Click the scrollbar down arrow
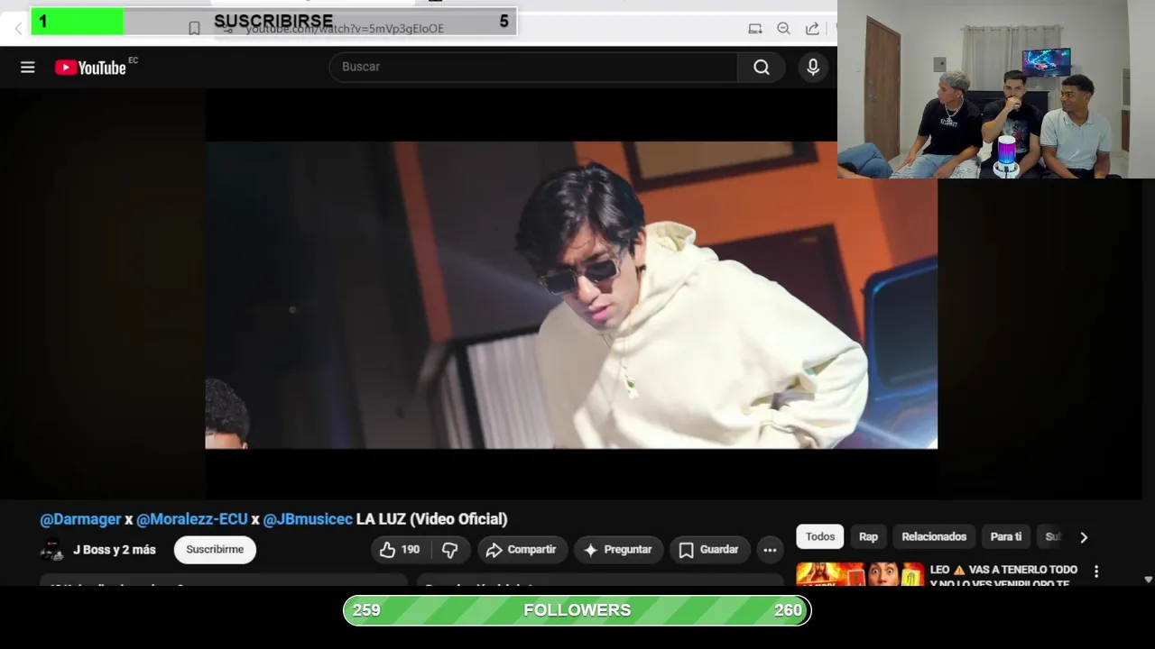This screenshot has width=1155, height=649. click(x=1148, y=580)
